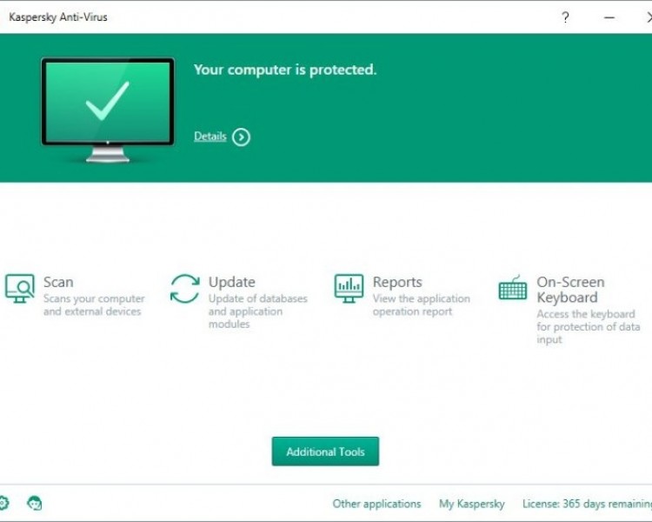Viewport: 652px width, 522px height.
Task: Open the Other applications link
Action: [376, 504]
